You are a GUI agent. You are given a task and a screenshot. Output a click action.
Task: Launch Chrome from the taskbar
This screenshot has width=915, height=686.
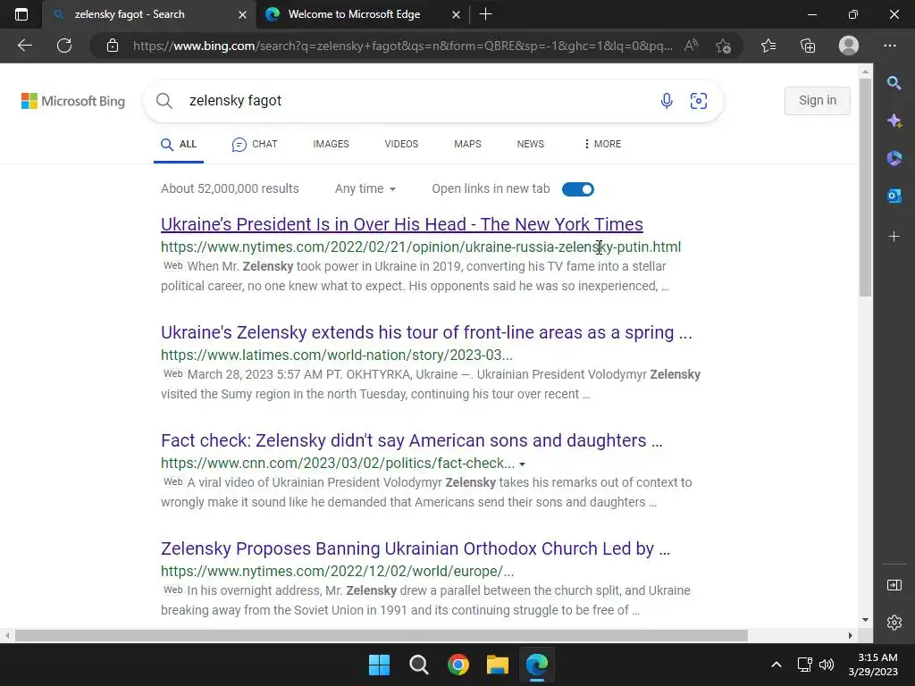(x=458, y=665)
